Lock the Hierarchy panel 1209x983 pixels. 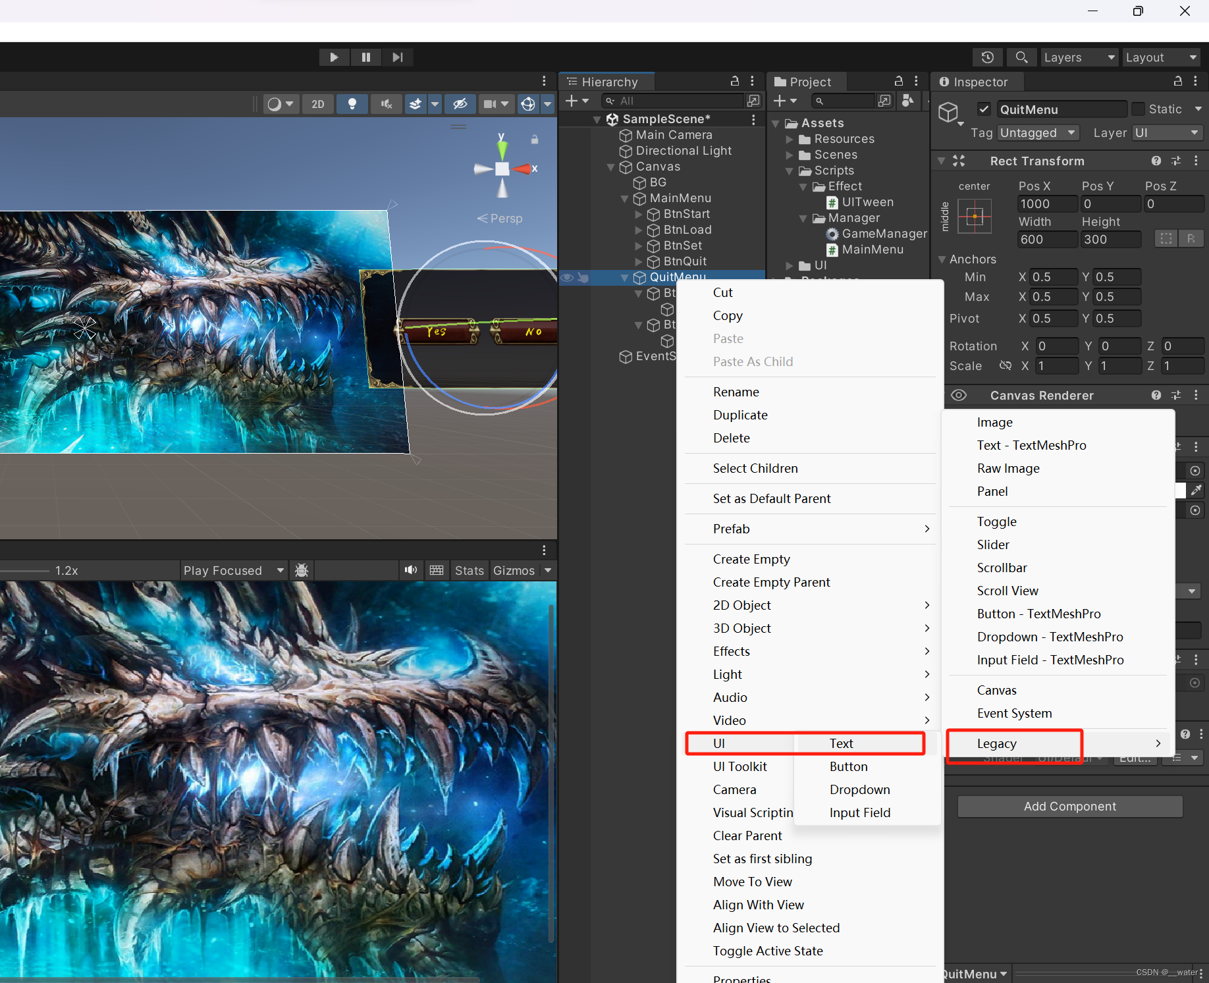tap(735, 81)
